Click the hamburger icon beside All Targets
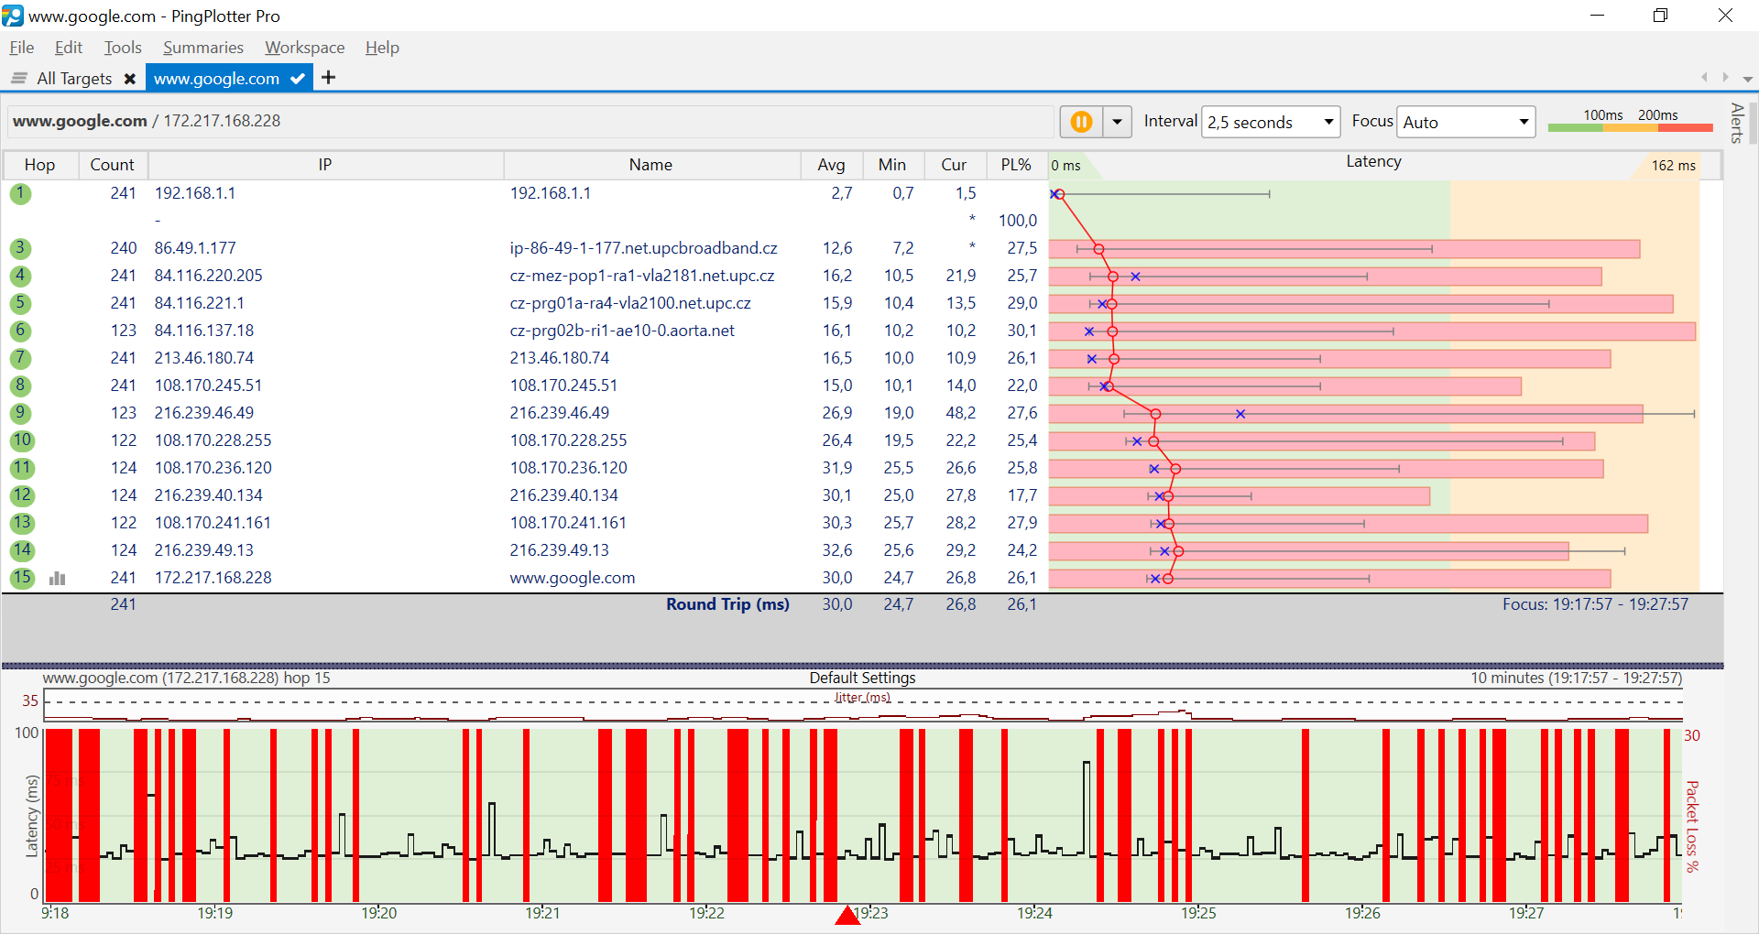1759x934 pixels. click(x=18, y=79)
